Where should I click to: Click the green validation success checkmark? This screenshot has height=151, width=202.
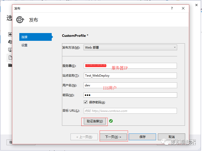point(111,121)
